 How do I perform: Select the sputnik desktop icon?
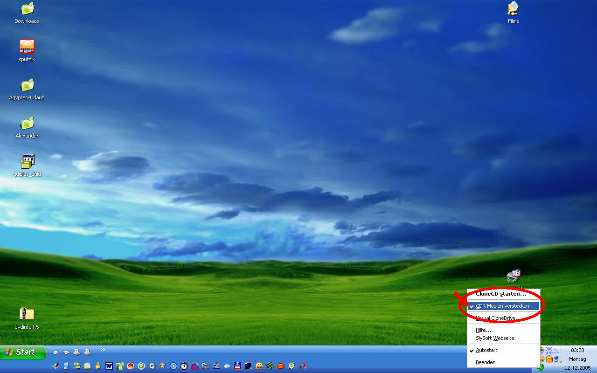point(27,51)
